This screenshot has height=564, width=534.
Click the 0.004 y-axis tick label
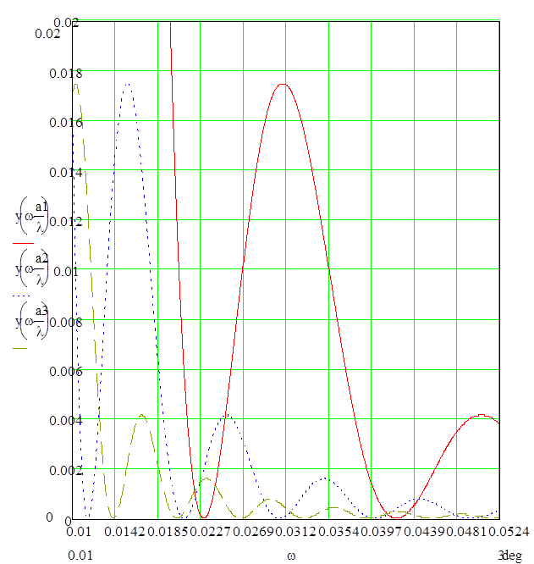[66, 421]
